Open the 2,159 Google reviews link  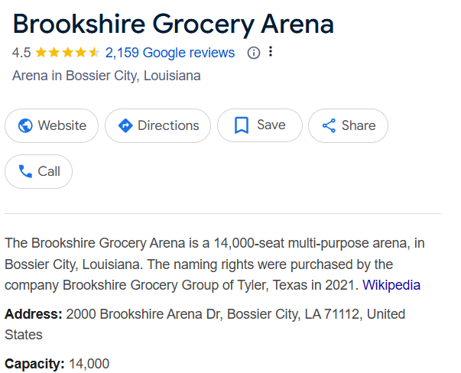[170, 53]
